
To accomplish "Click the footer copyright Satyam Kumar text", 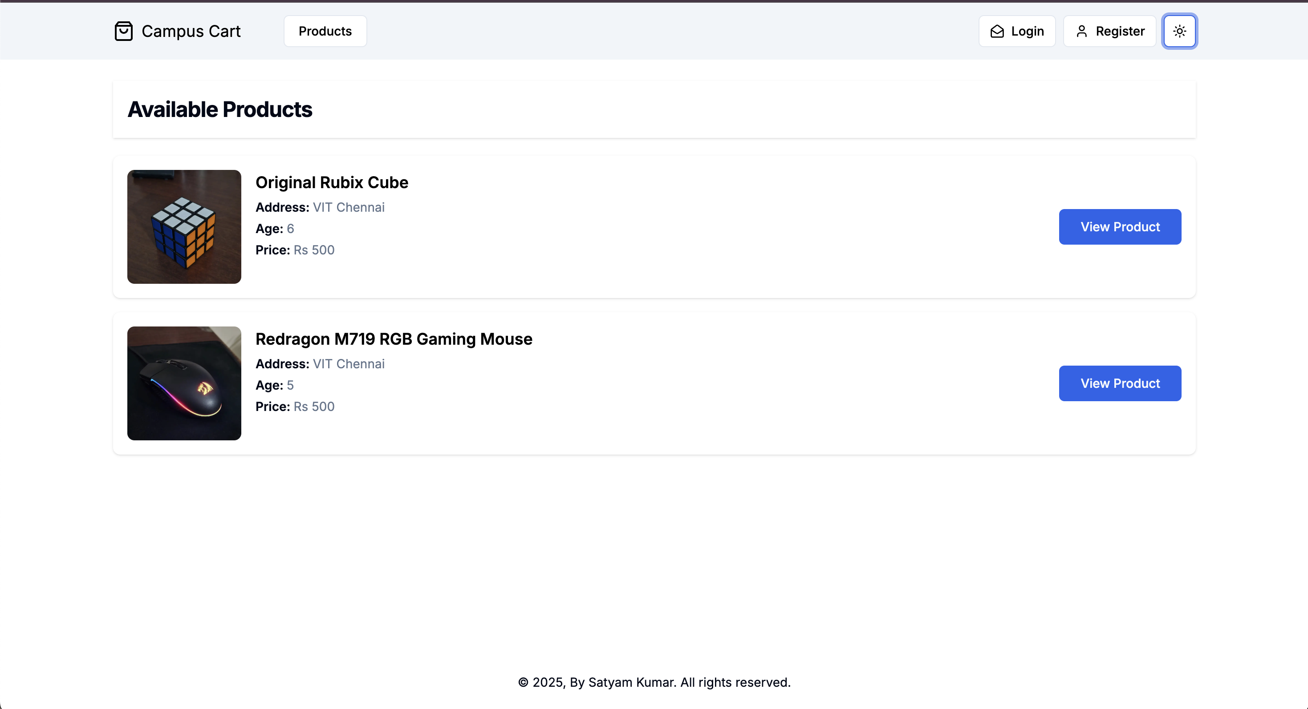I will (654, 682).
